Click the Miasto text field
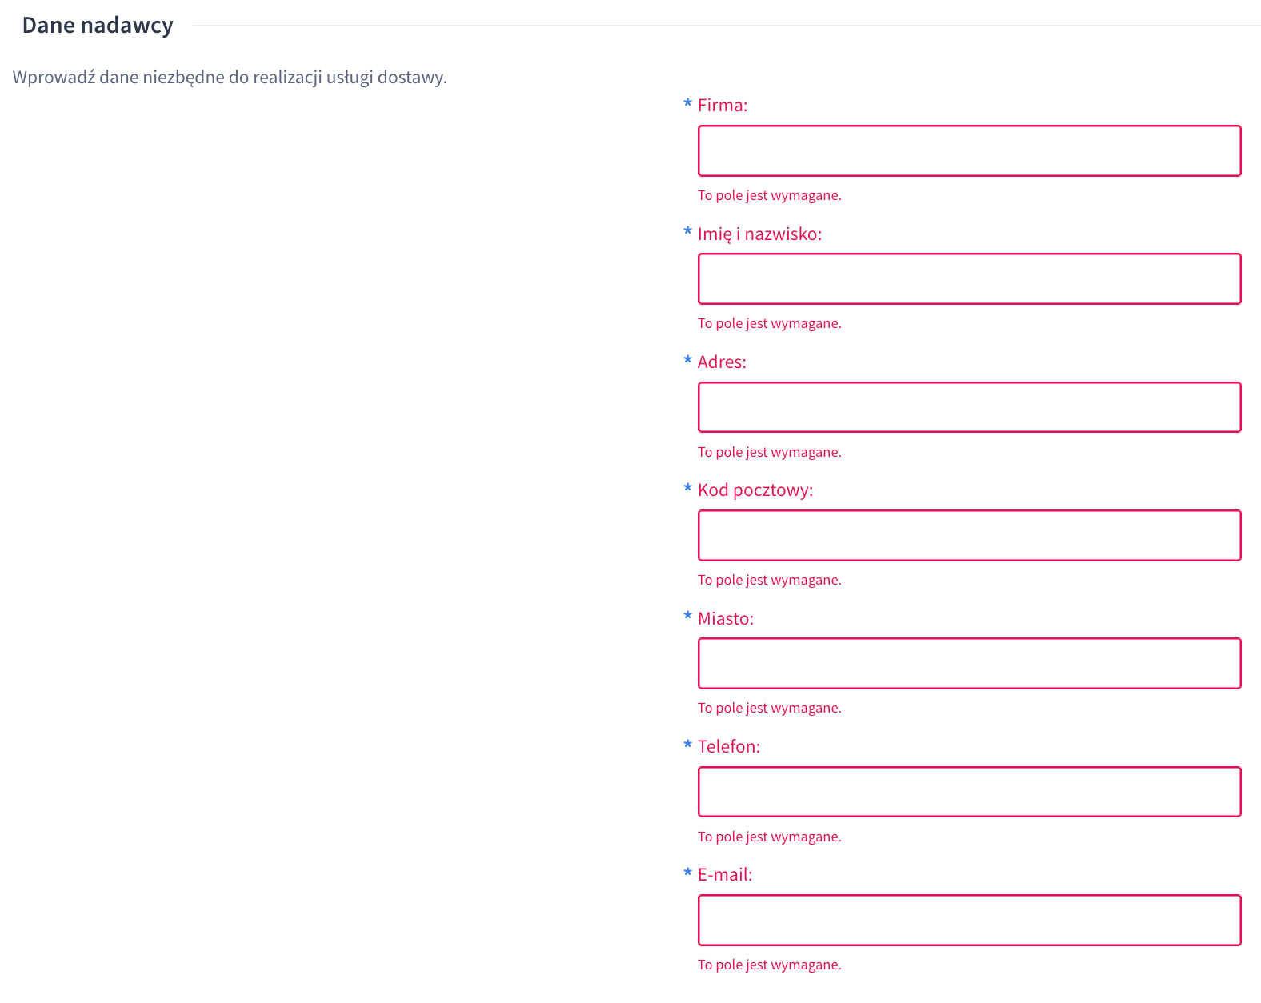Viewport: 1261px width, 1003px height. pos(969,664)
